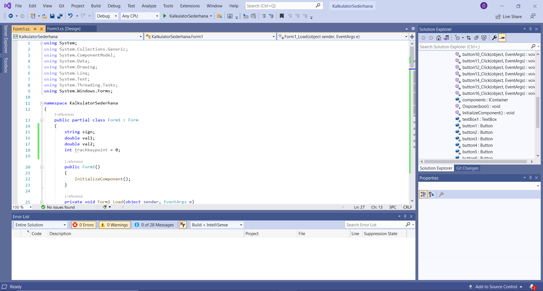Open the 100 % zoom dropdown
Viewport: 543px width, 291px height.
(x=22, y=207)
